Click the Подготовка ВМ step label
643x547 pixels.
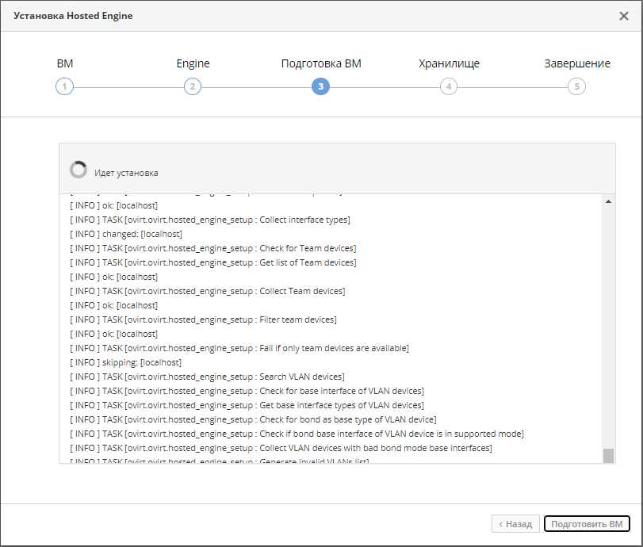pos(321,63)
